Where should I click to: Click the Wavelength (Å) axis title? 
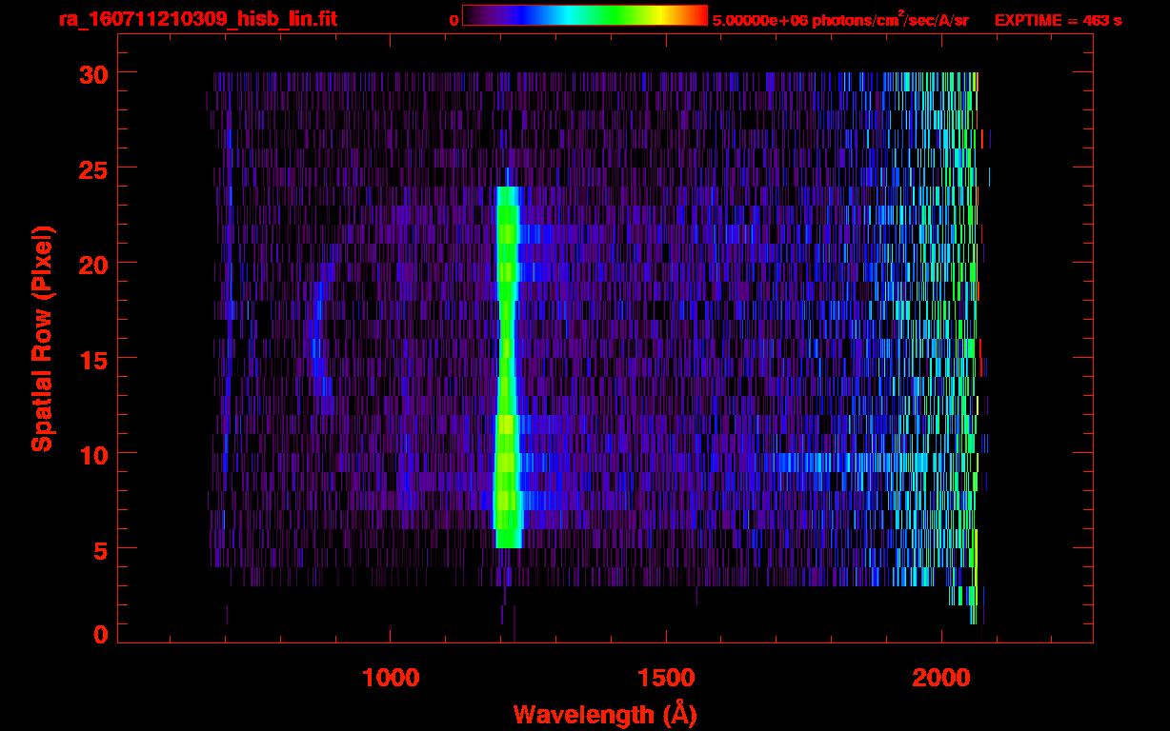coord(605,714)
